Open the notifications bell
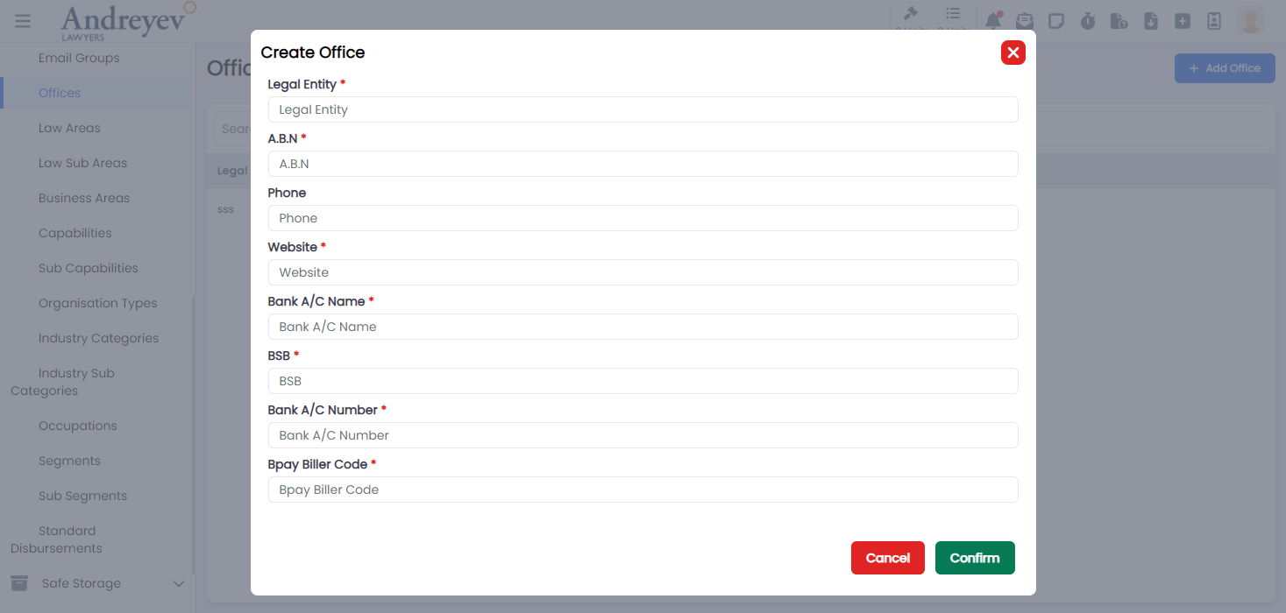Viewport: 1286px width, 613px height. click(x=993, y=19)
